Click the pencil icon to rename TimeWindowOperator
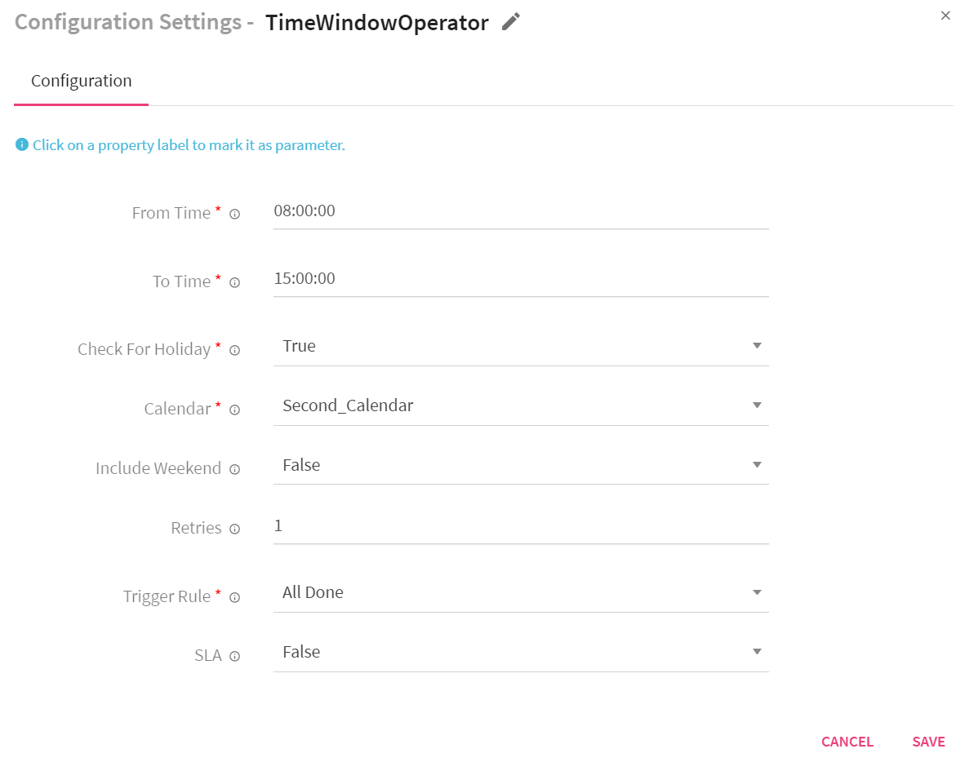This screenshot has width=965, height=771. [510, 22]
